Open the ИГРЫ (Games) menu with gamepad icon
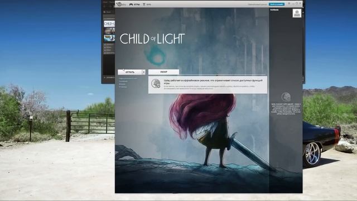Screen dimensions: 357x201 pos(134,4)
